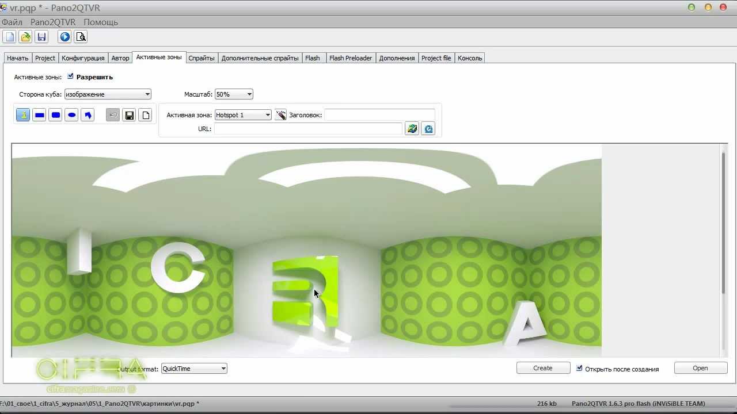Viewport: 737px width, 414px height.
Task: Click into the URL input field
Action: [308, 129]
